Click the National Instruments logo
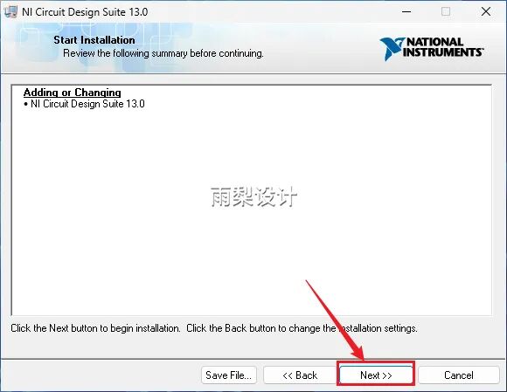507x392 pixels. 432,48
